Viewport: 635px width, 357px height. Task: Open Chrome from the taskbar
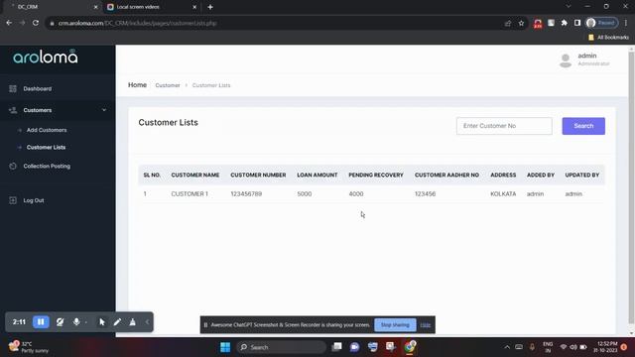[410, 347]
